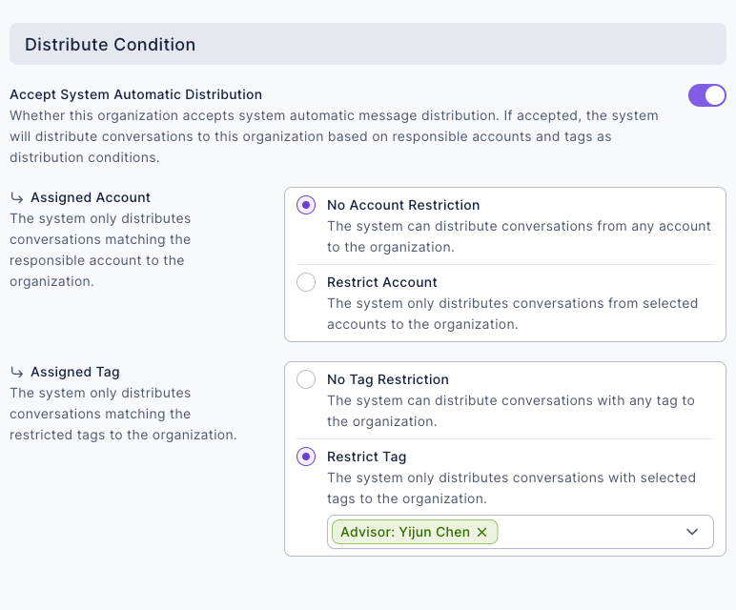Open the tag selection dropdown chevron

coord(692,532)
